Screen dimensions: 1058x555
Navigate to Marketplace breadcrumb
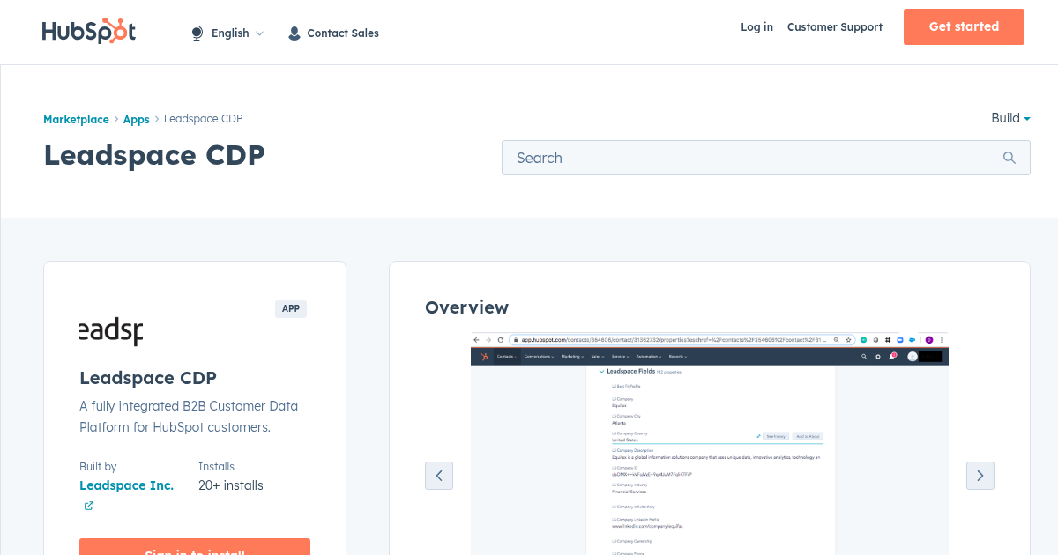(x=77, y=119)
